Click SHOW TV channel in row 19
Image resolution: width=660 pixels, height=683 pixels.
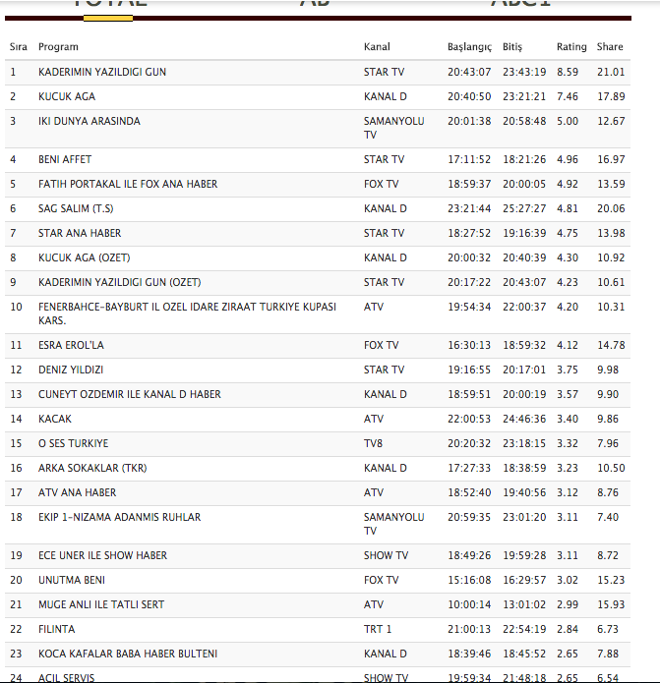pos(386,555)
